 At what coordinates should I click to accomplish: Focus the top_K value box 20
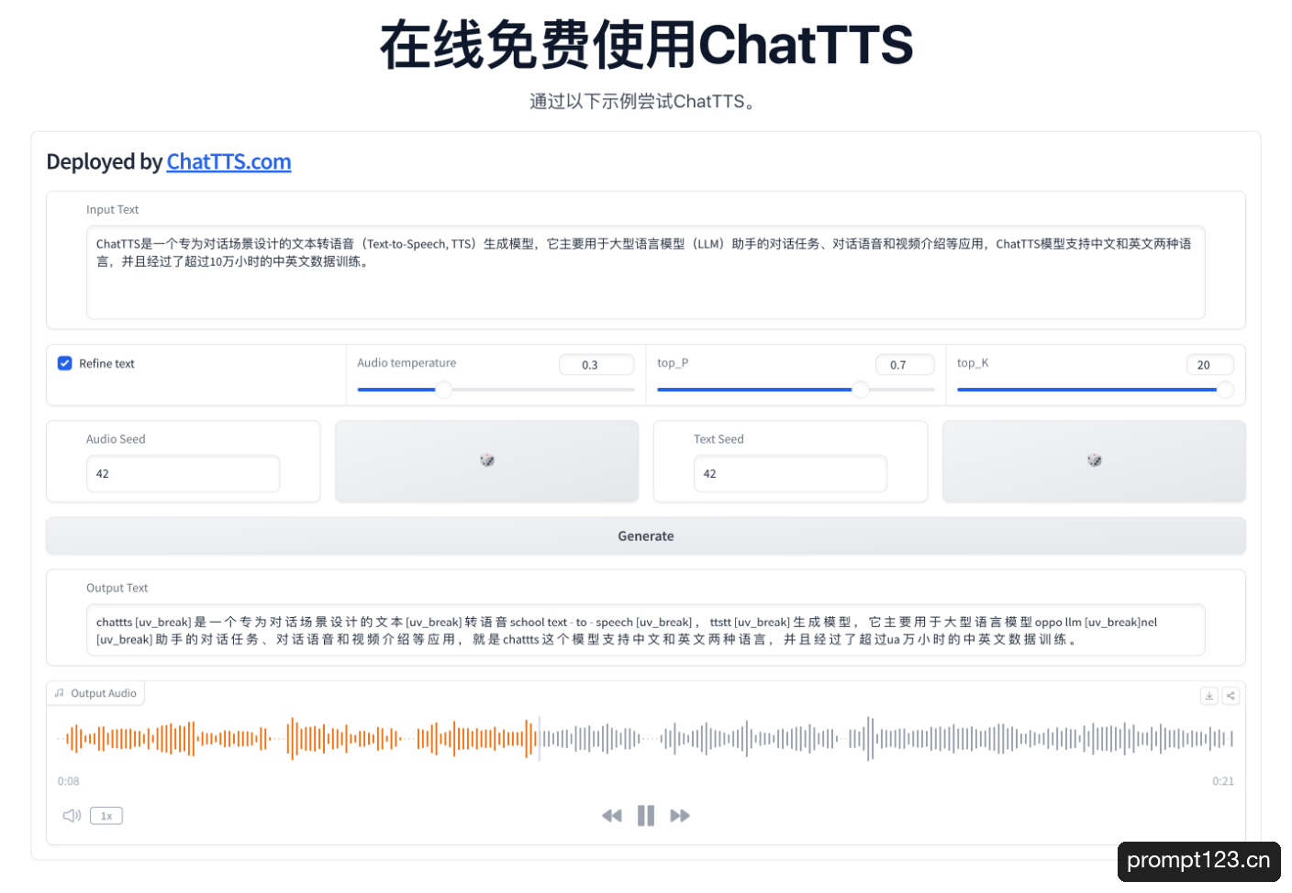pos(1209,365)
